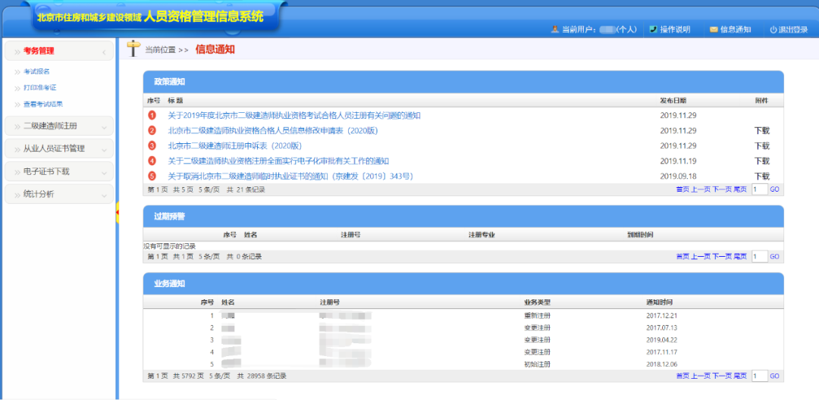Expand the 电子证书下载 sidebar section

tap(104, 172)
